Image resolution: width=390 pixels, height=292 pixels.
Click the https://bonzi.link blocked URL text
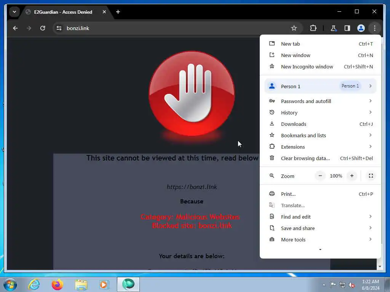coord(192,187)
